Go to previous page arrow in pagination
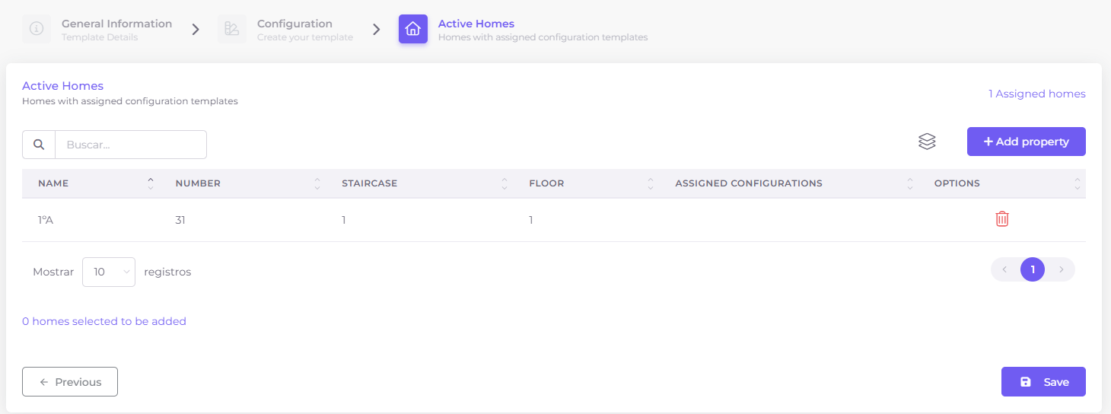1111x414 pixels. pos(1004,269)
